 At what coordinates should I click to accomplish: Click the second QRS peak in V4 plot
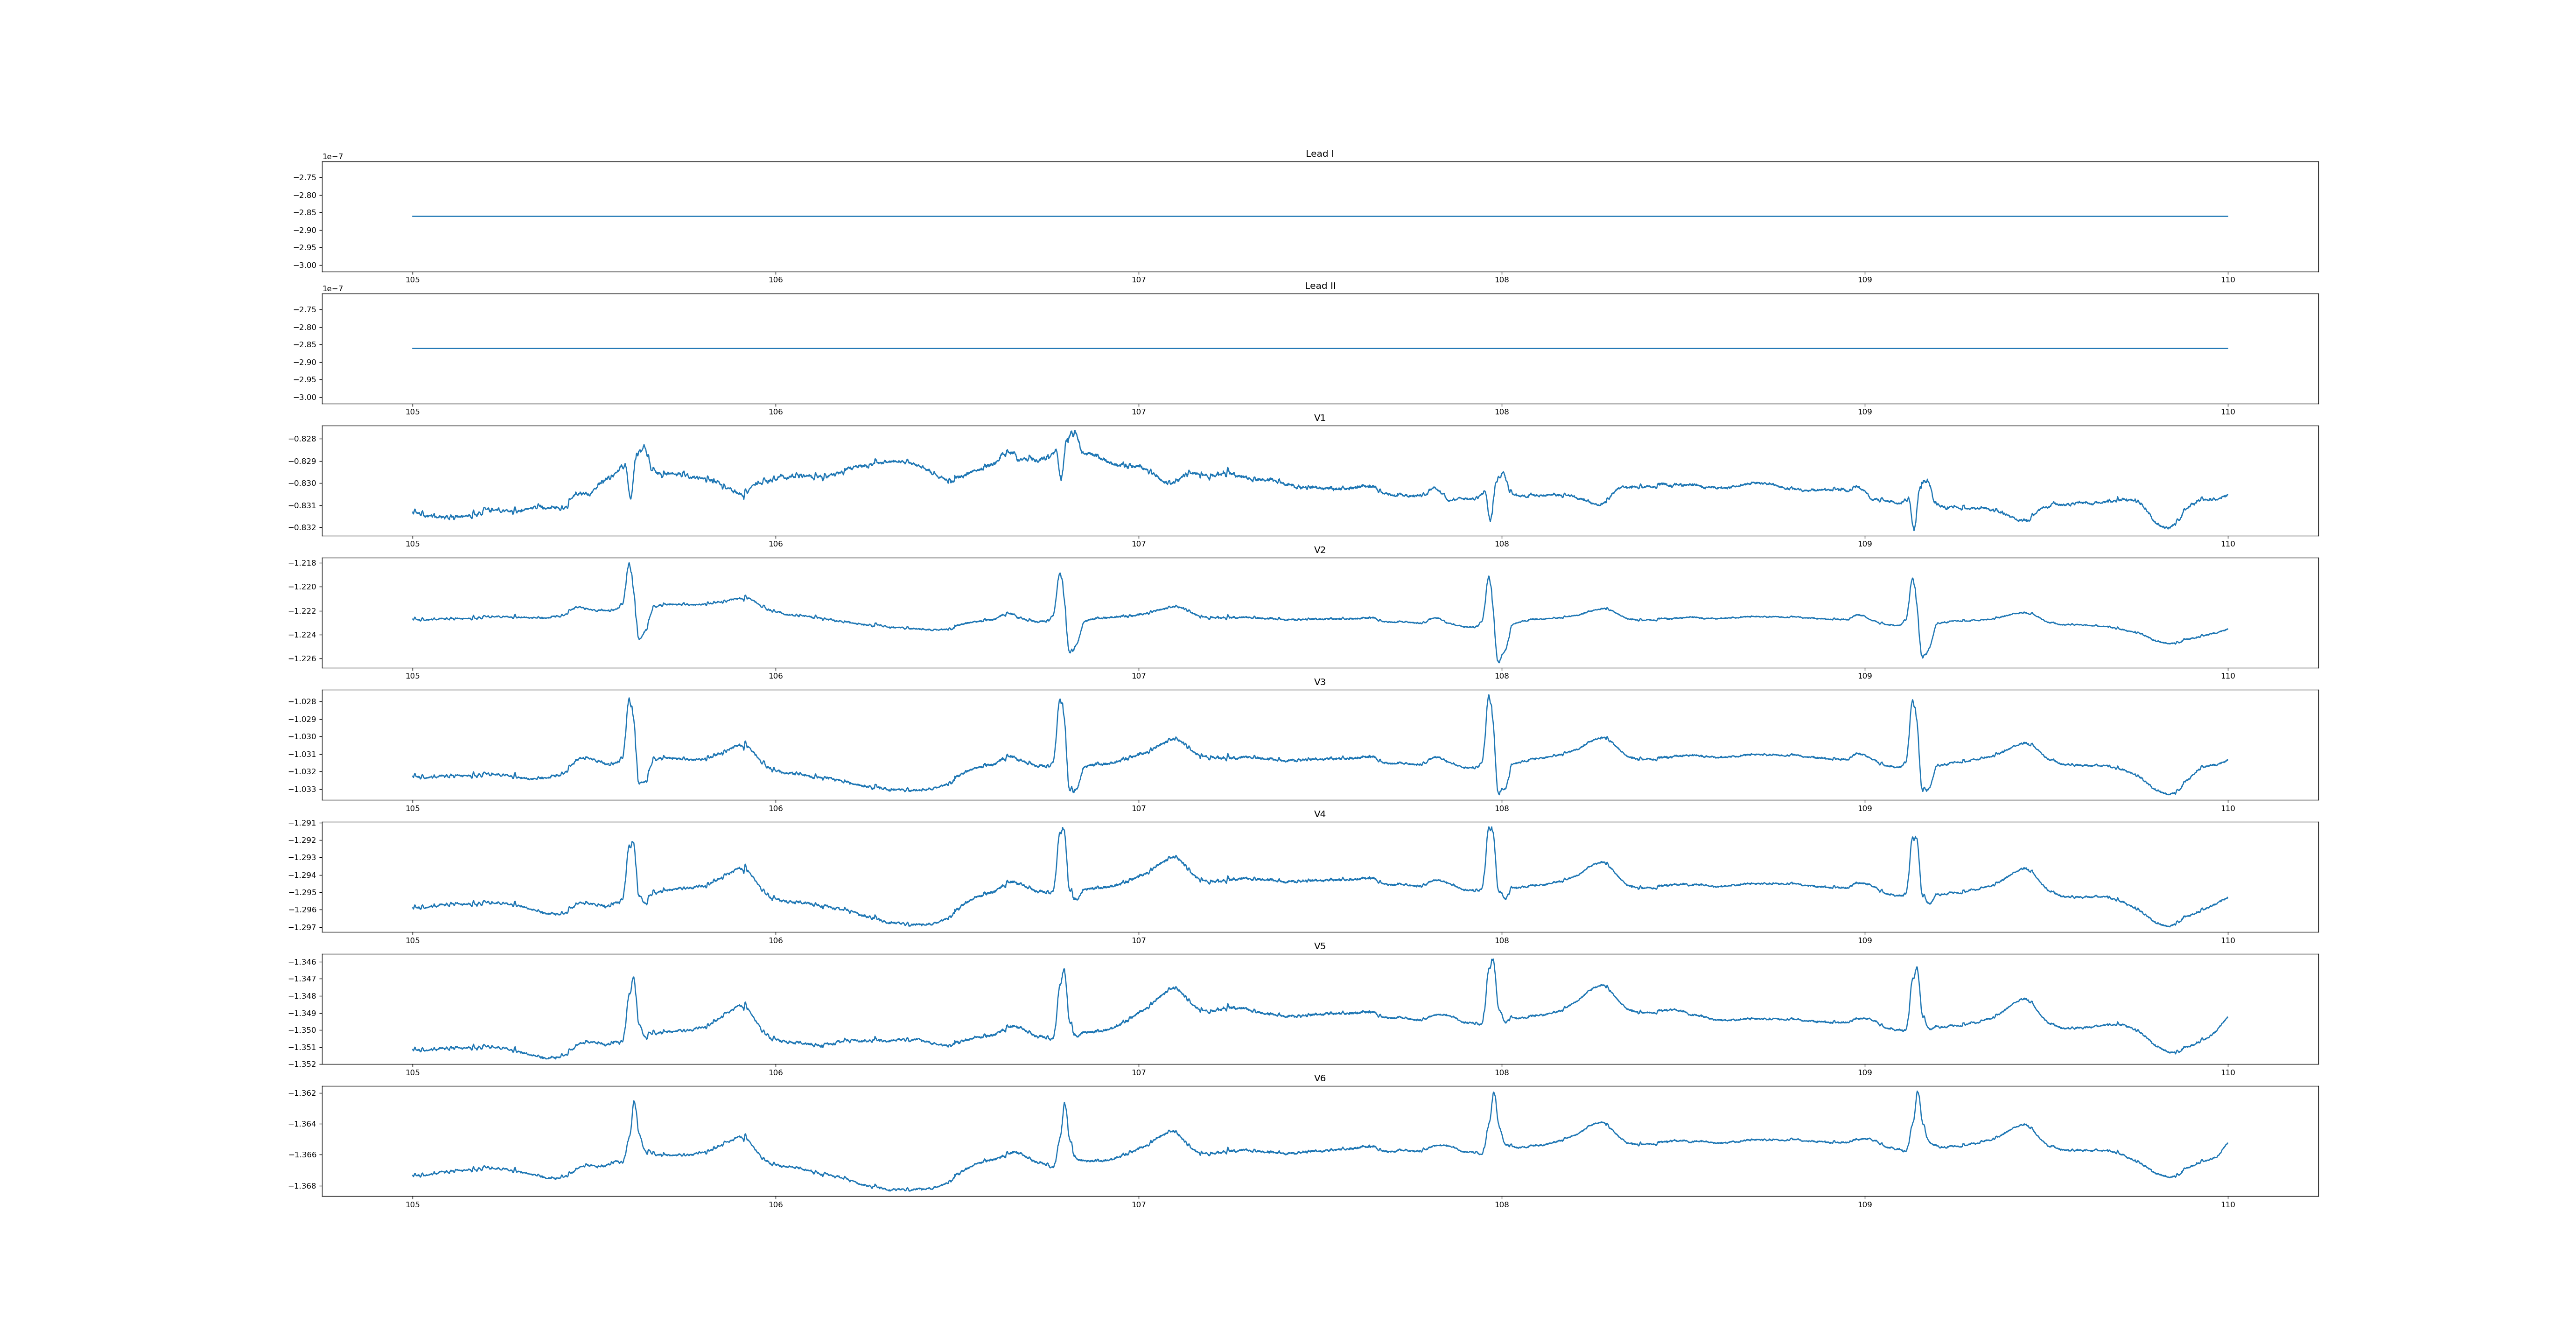tap(1062, 828)
